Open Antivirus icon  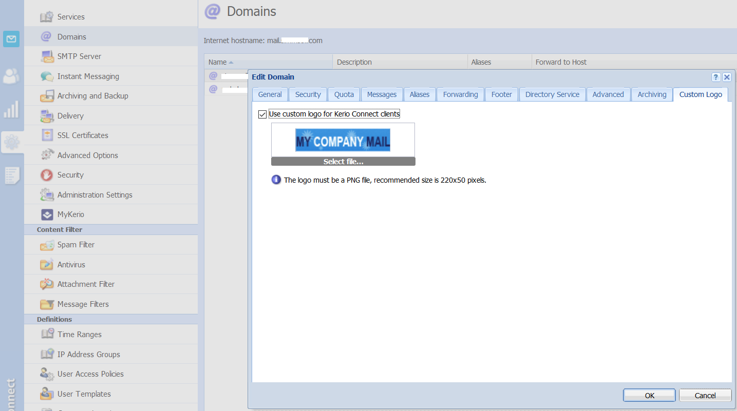tap(47, 265)
